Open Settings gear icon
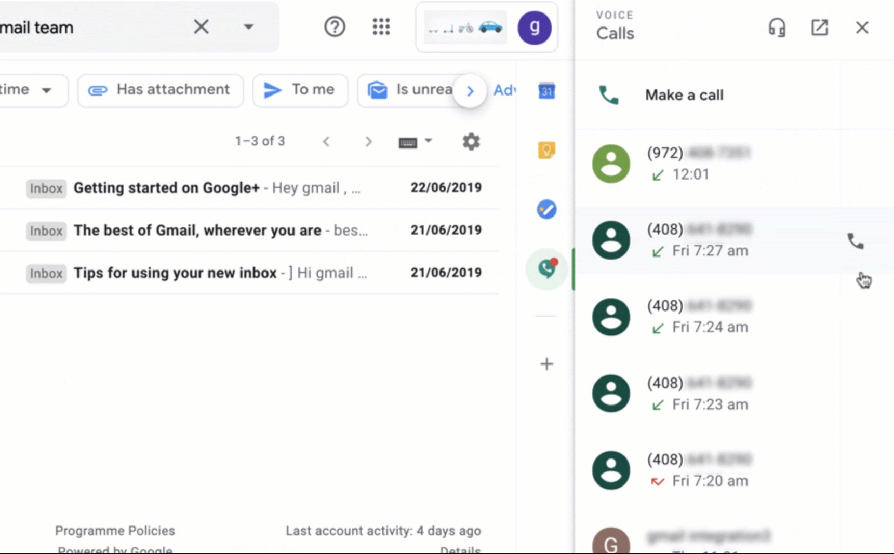894x554 pixels. [x=471, y=141]
